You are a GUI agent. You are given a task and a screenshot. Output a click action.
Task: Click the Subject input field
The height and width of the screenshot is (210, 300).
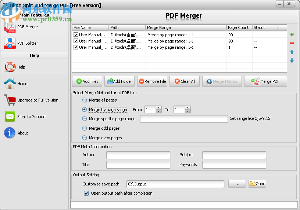(x=234, y=155)
